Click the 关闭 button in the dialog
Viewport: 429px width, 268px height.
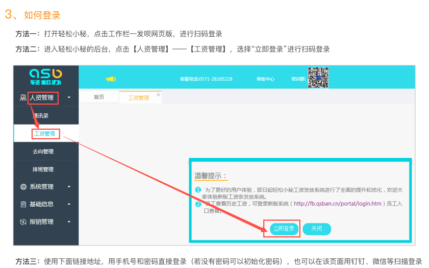tap(317, 229)
